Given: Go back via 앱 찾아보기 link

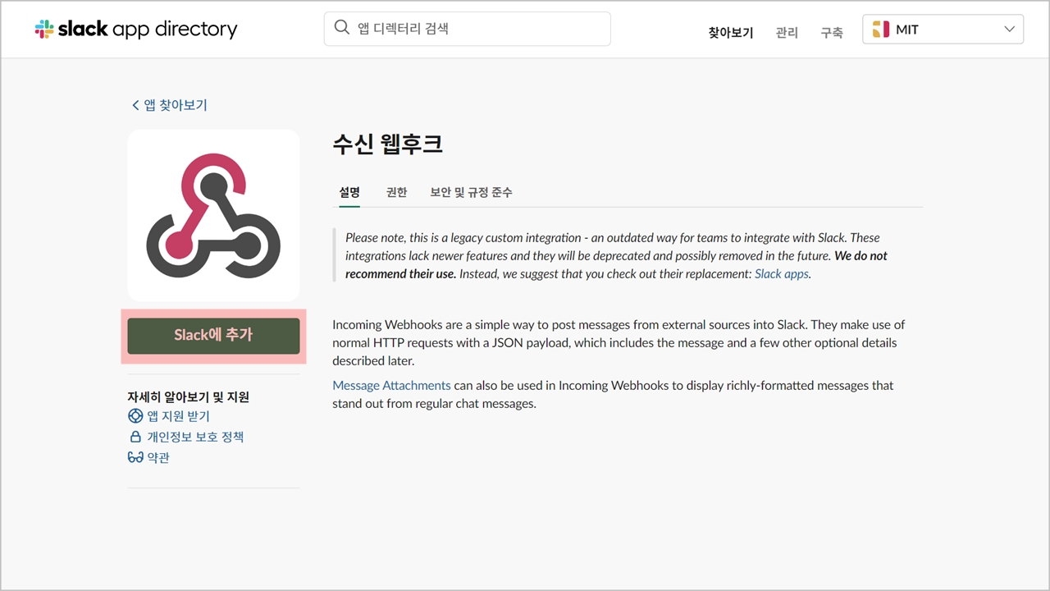Looking at the screenshot, I should (170, 105).
